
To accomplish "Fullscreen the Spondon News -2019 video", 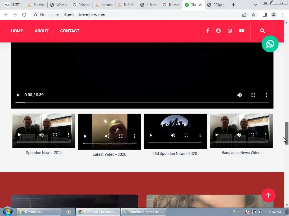I will [x=55, y=135].
